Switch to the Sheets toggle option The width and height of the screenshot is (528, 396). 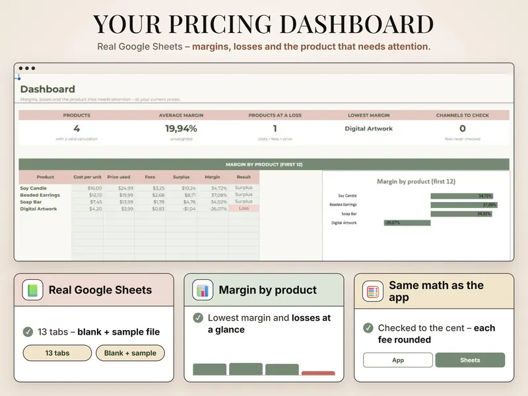pos(470,360)
